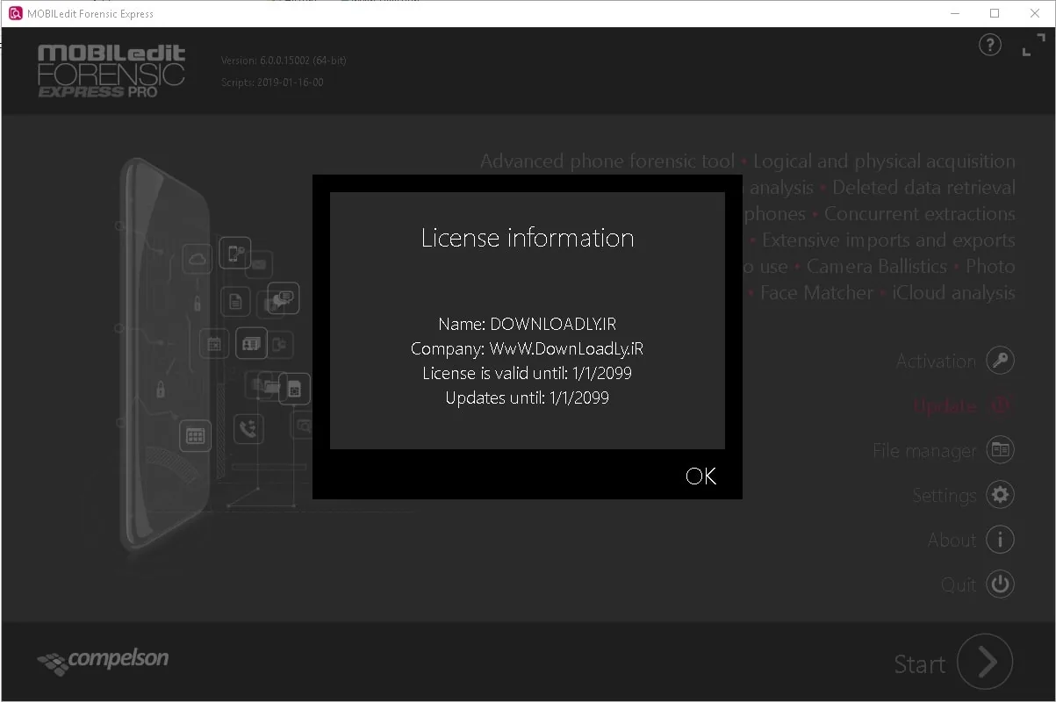Viewport: 1056px width, 702px height.
Task: Click the Quit text label
Action: coord(959,585)
